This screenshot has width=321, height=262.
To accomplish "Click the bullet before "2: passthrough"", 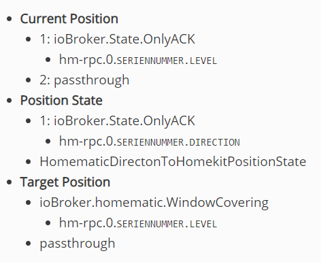I will point(29,80).
